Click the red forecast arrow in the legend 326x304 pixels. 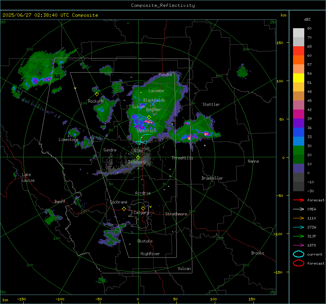[x=298, y=200]
